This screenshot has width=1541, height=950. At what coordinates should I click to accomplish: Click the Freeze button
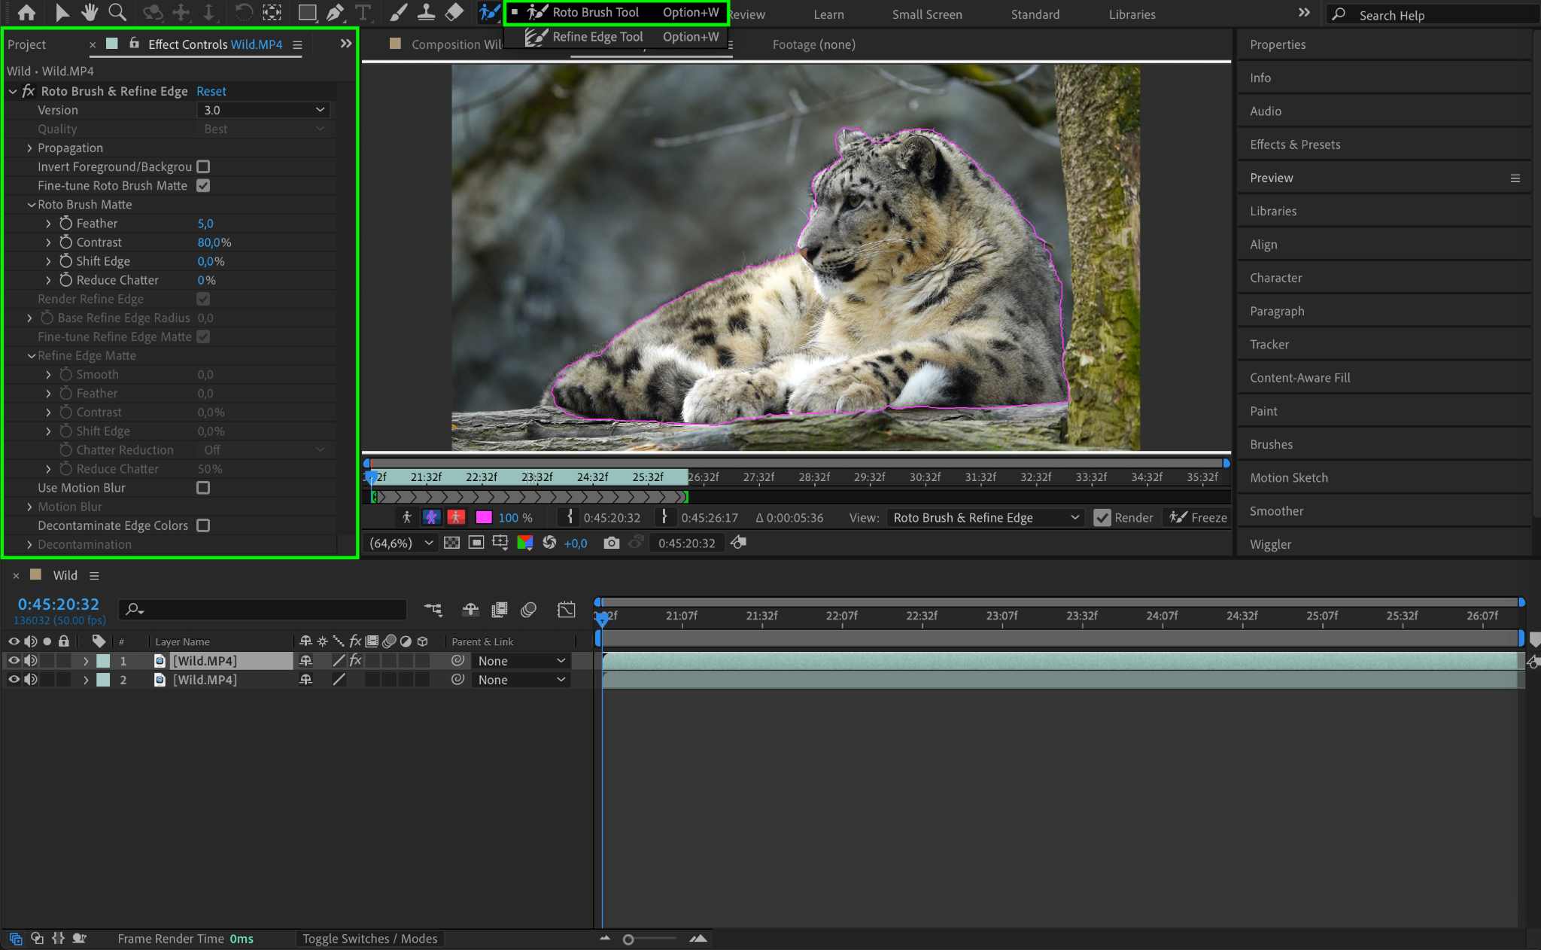[1199, 517]
